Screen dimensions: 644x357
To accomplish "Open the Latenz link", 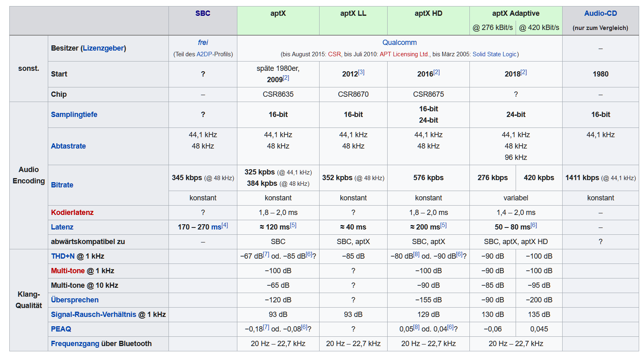I will coord(62,227).
